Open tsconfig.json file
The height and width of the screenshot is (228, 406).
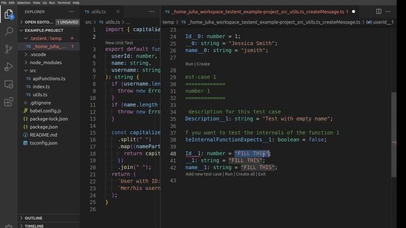44,143
